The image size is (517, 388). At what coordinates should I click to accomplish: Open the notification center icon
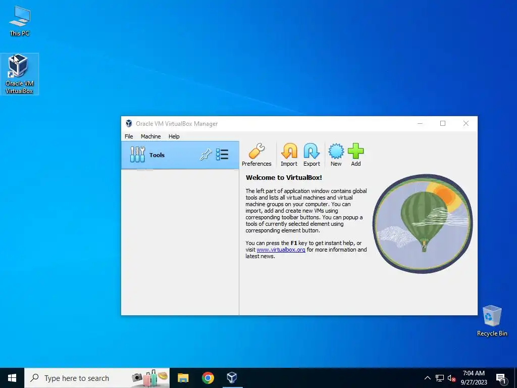pos(501,378)
